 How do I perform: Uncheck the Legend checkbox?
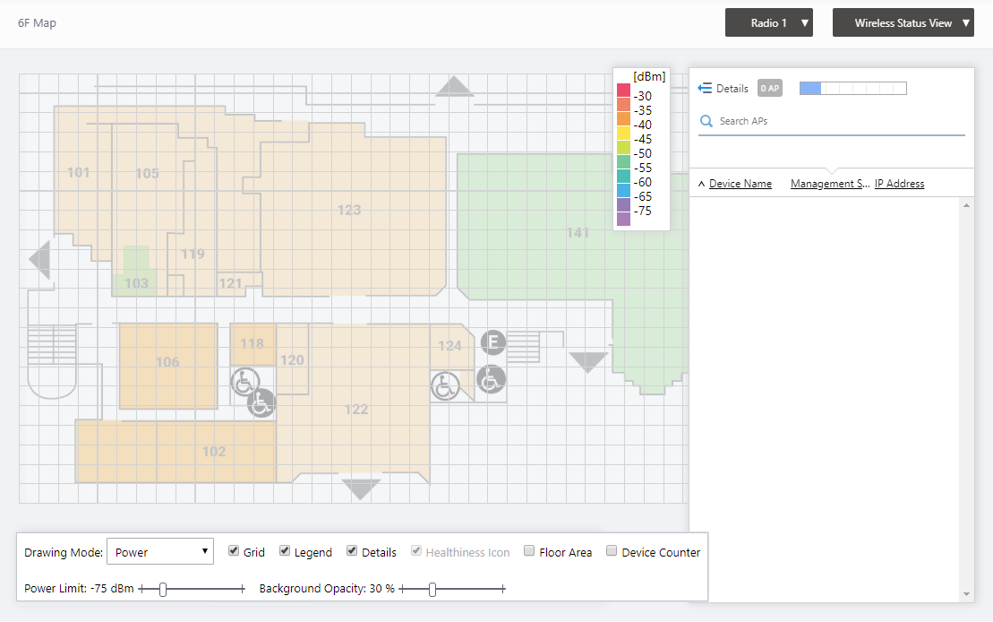coord(285,551)
